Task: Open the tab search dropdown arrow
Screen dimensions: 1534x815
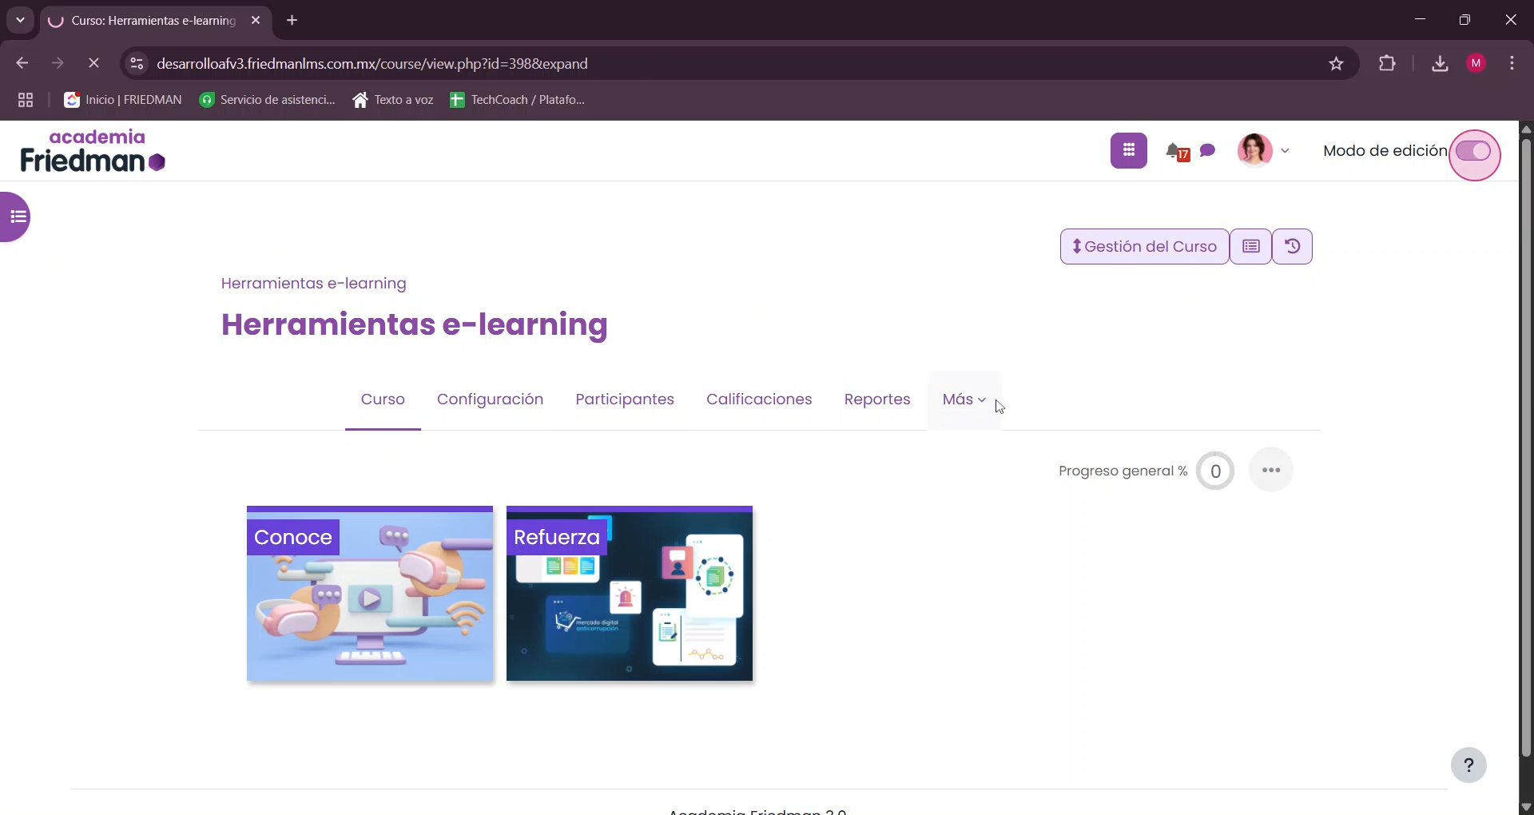Action: point(20,20)
